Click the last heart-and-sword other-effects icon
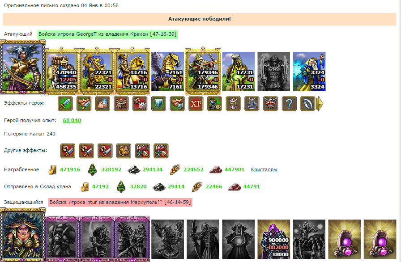 point(161,151)
